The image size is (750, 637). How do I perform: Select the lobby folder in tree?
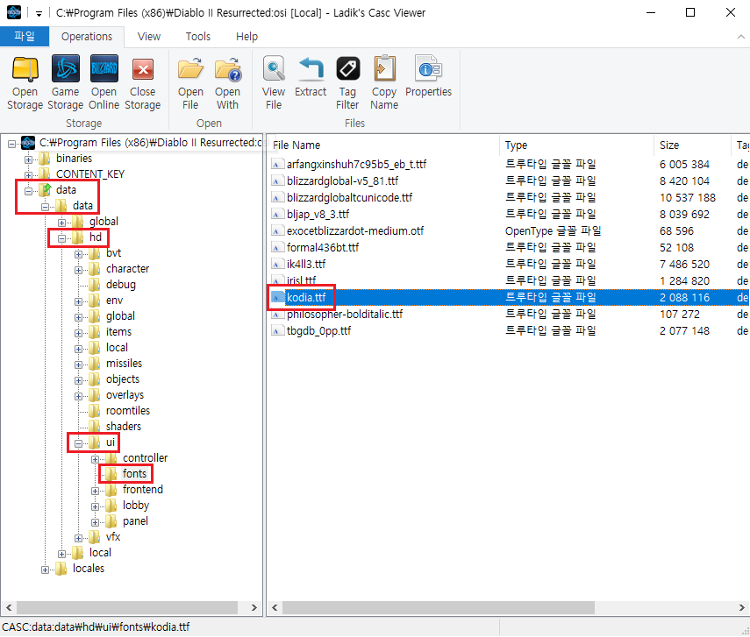[x=136, y=505]
